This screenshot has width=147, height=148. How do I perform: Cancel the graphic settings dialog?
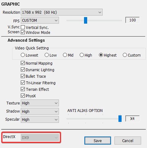[x=128, y=141]
